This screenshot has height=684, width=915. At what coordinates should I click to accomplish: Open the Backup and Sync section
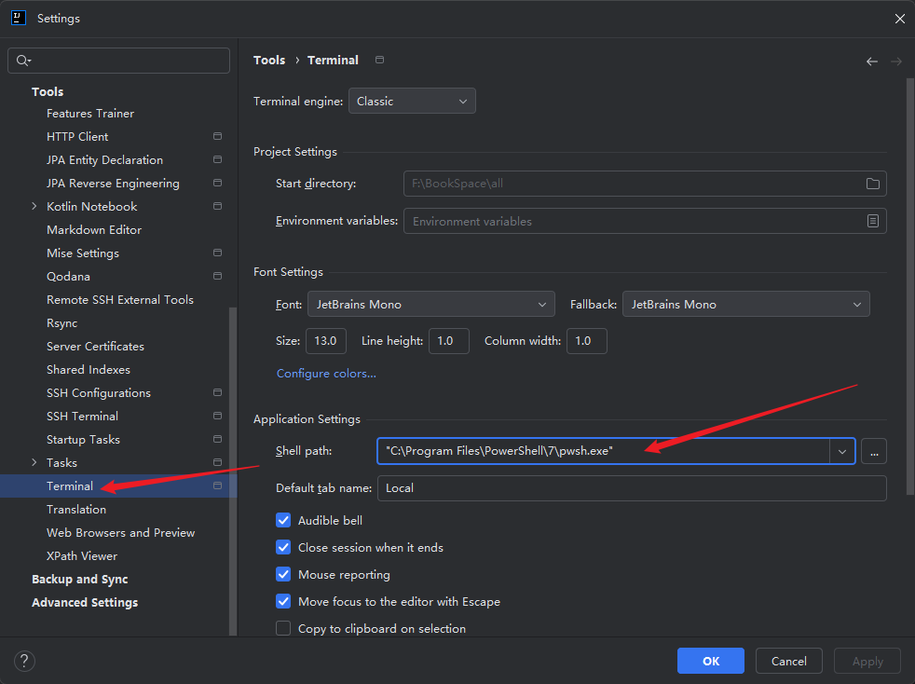(x=79, y=580)
